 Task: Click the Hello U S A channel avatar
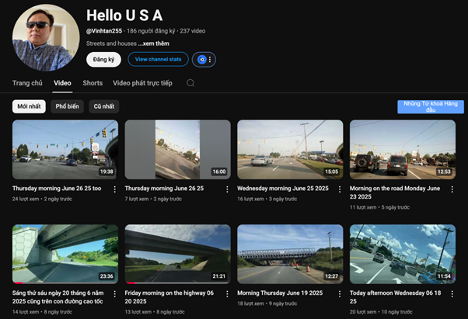pyautogui.click(x=46, y=37)
